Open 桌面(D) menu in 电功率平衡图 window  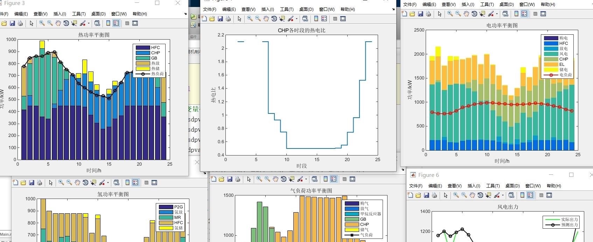[507, 4]
